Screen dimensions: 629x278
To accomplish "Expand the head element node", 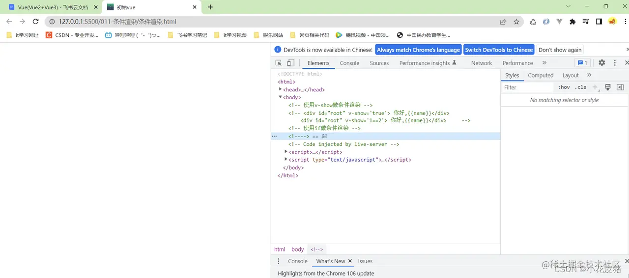I will point(280,89).
